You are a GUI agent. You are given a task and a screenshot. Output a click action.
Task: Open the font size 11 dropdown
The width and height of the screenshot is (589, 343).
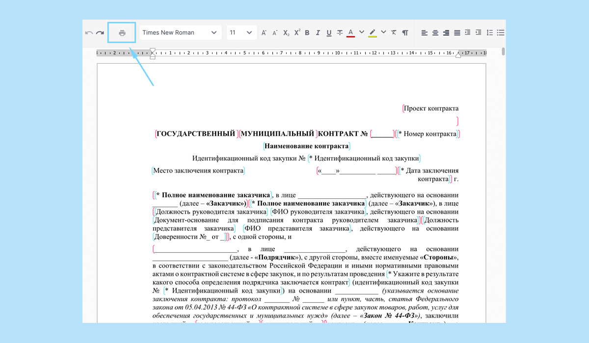241,33
